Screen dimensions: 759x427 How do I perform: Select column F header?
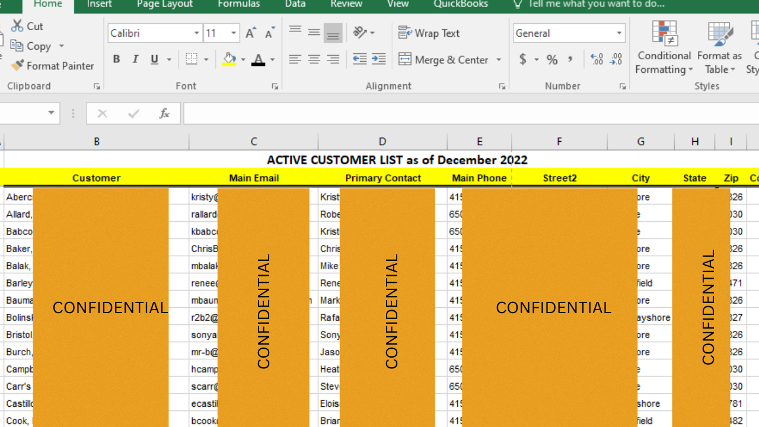559,141
